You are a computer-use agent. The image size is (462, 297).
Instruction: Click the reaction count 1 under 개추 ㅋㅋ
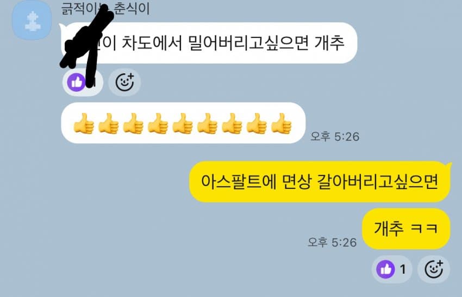(403, 269)
